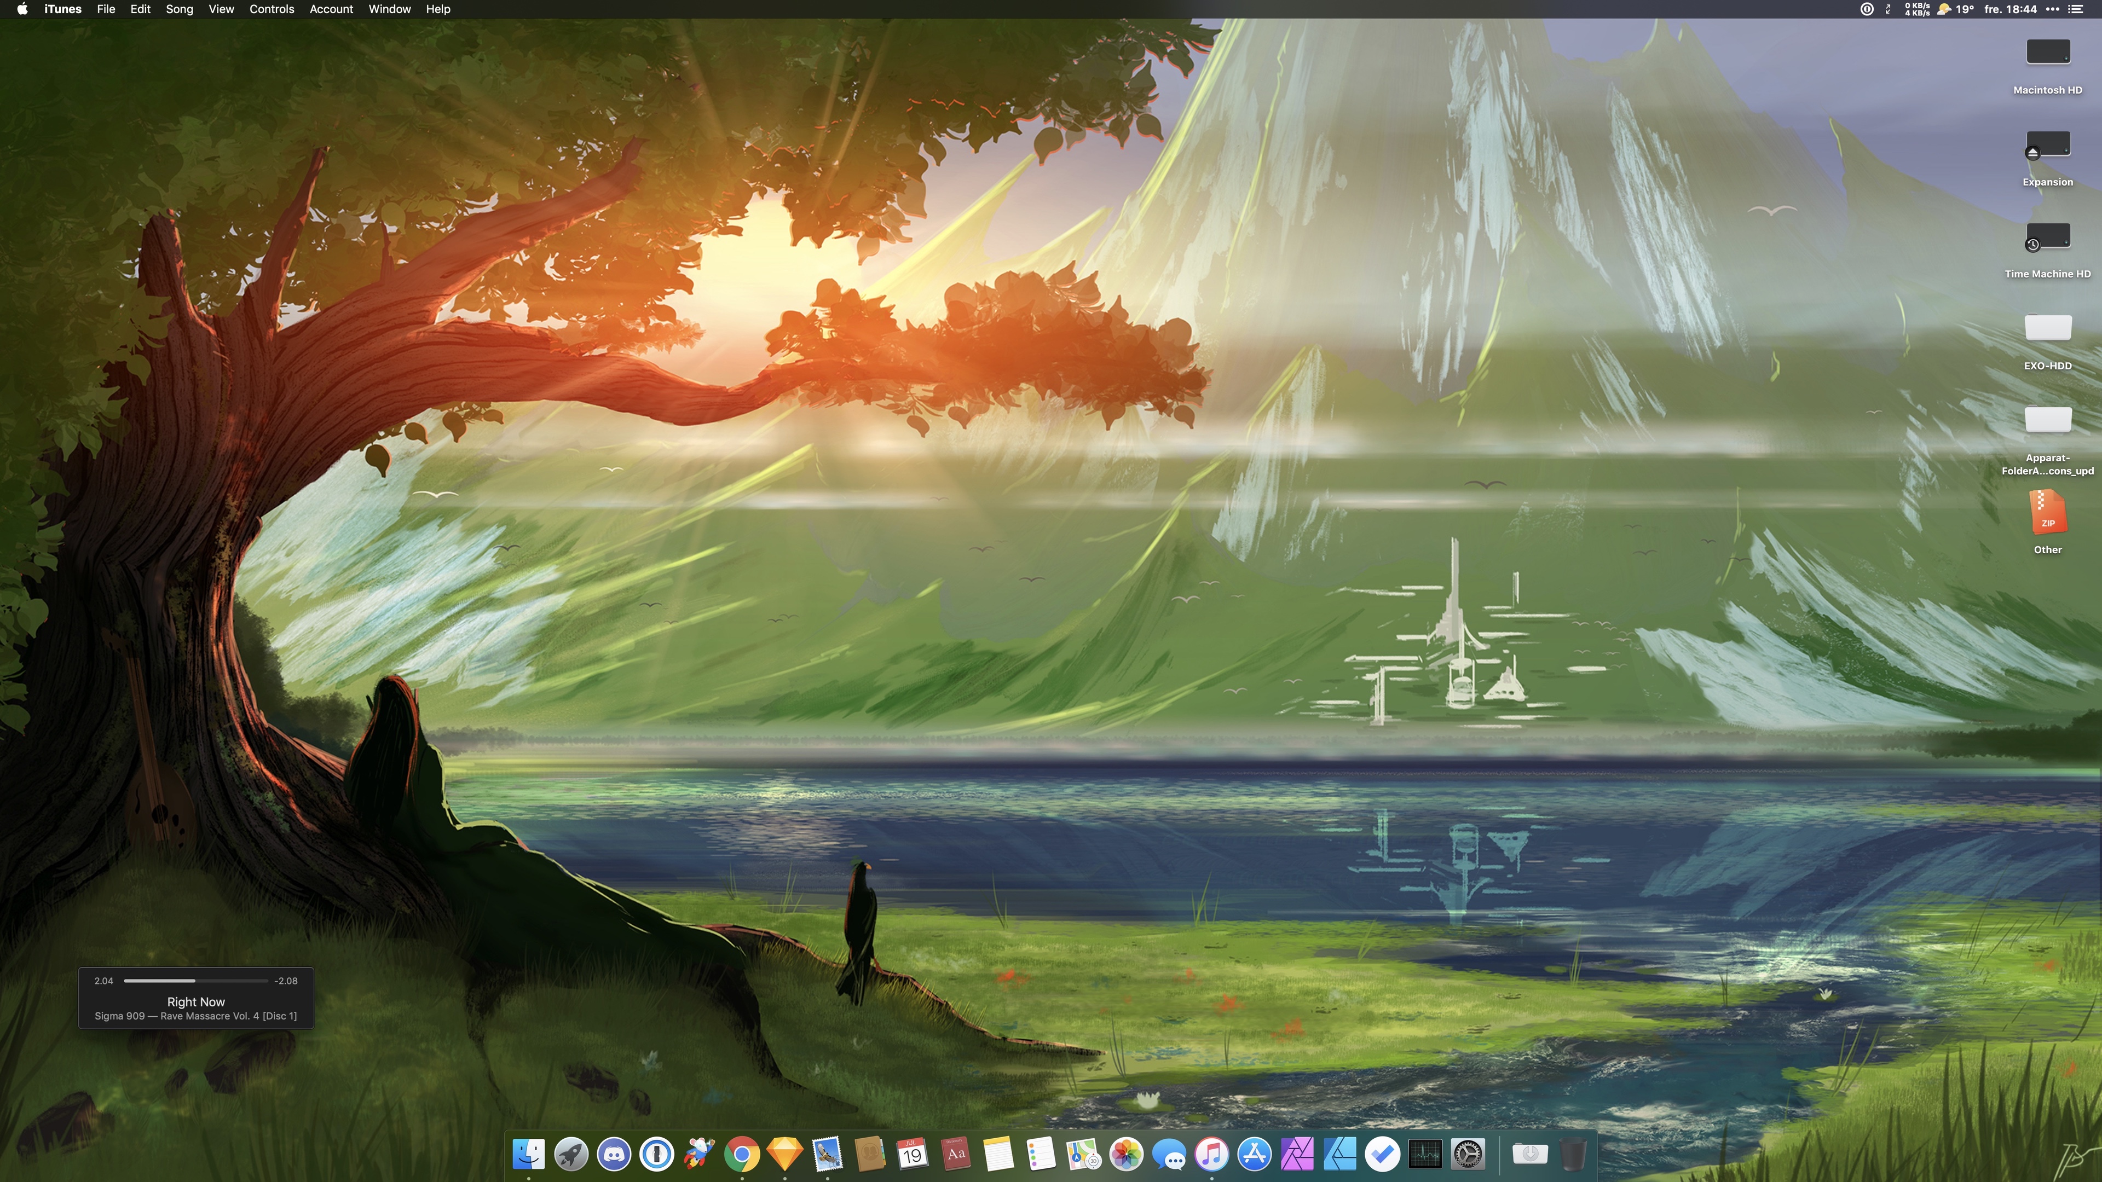2102x1182 pixels.
Task: Open the 19° weather menu bar item
Action: click(x=1956, y=9)
